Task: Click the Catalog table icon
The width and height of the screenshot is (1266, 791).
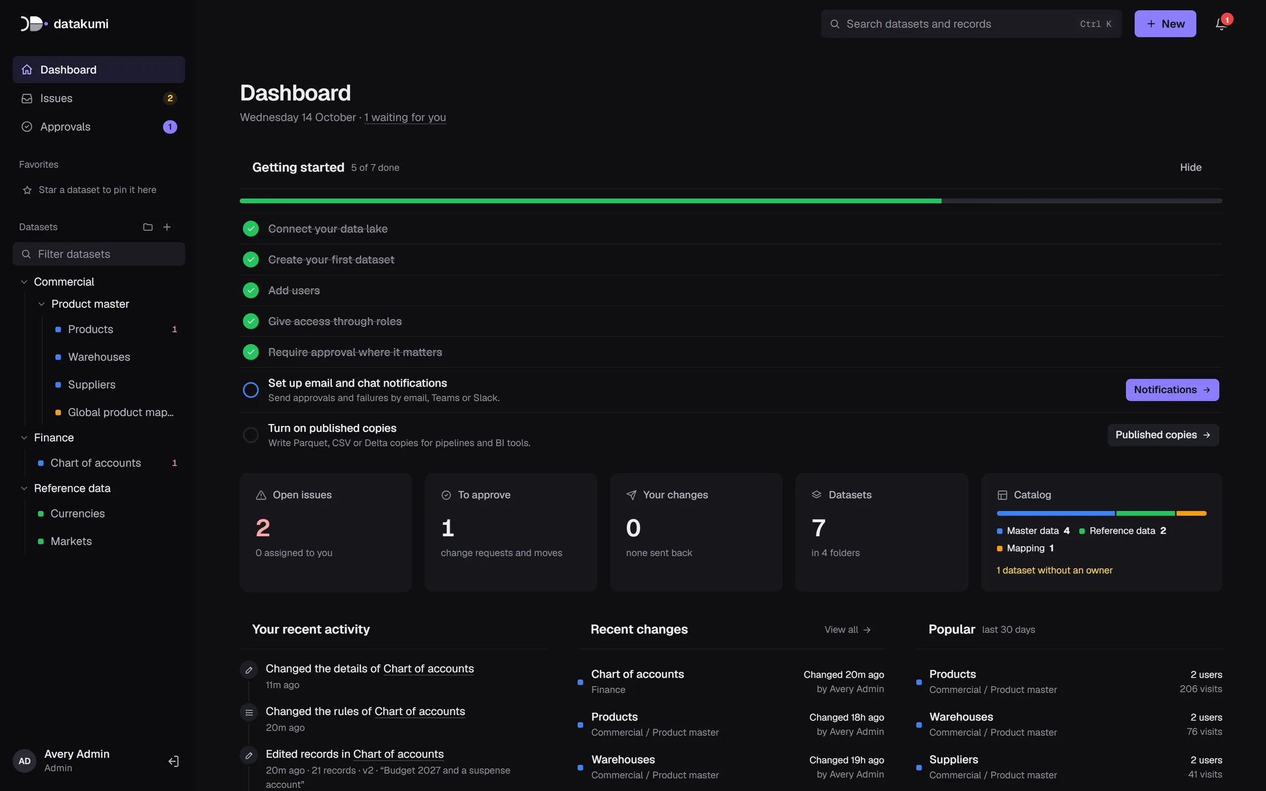Action: coord(1002,495)
